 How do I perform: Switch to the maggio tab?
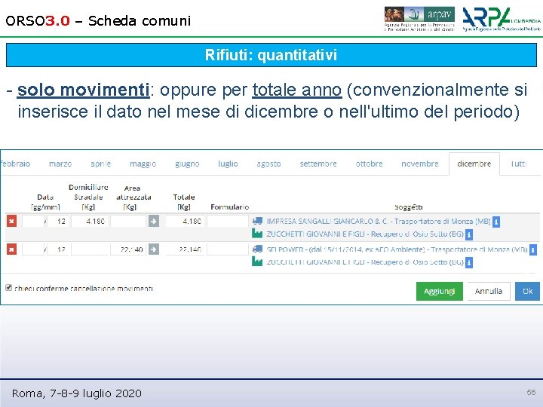click(x=143, y=164)
